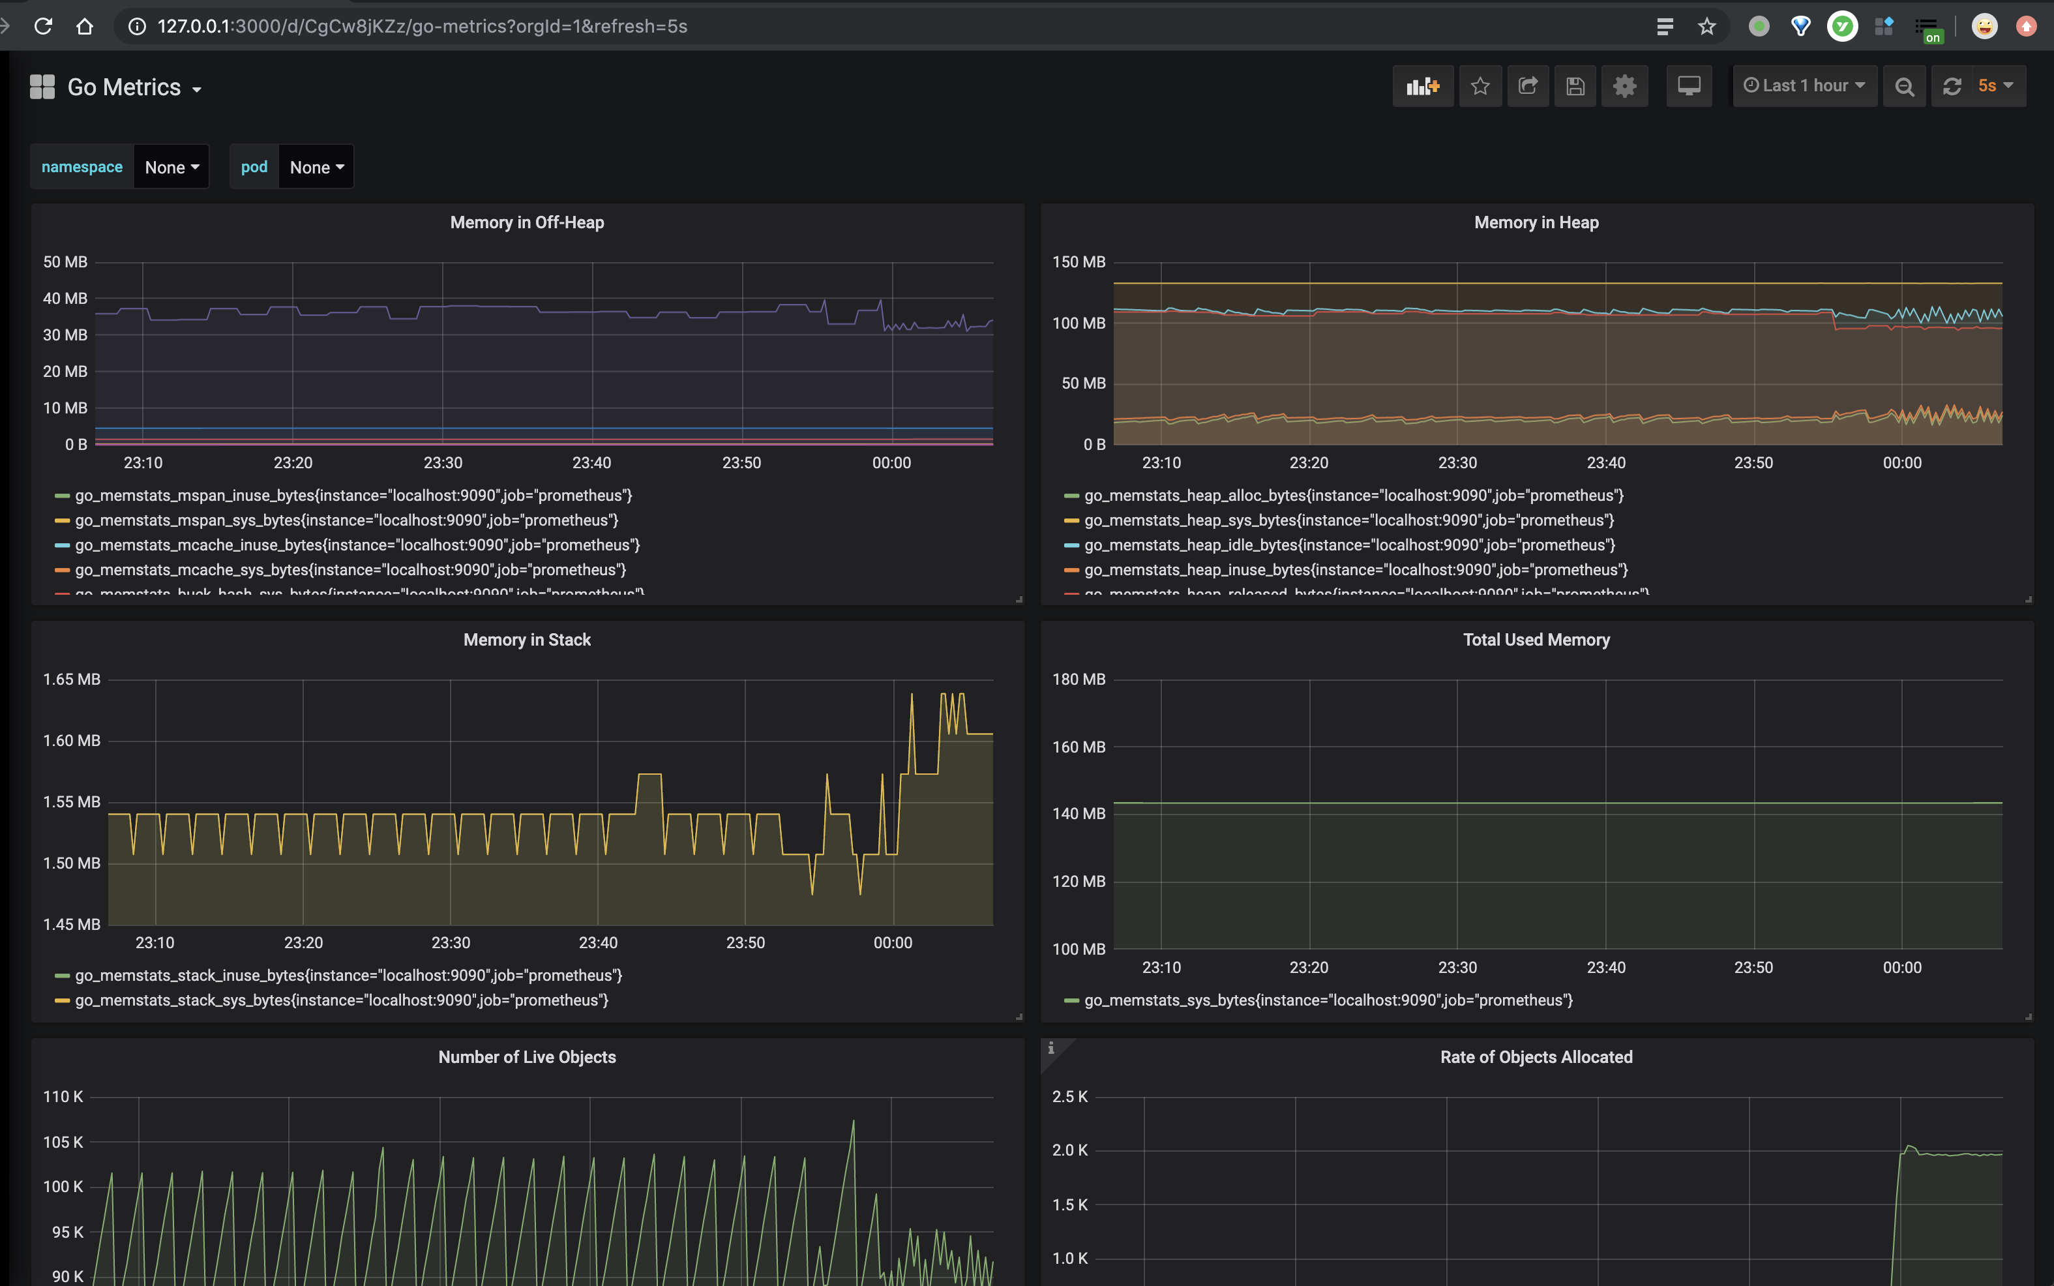The image size is (2054, 1286).
Task: Click the namespace toggle label
Action: [82, 166]
